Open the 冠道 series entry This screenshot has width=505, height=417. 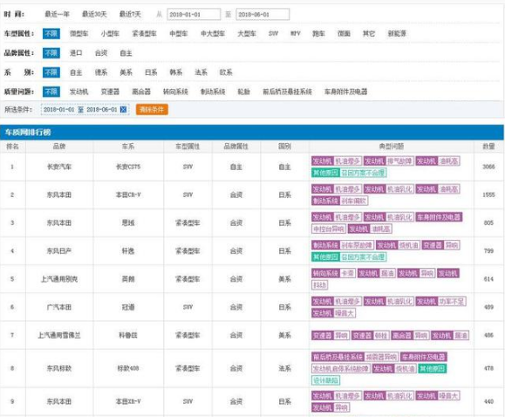(x=128, y=307)
